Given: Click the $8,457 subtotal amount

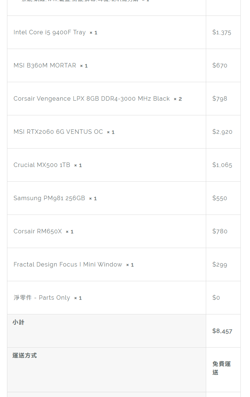Looking at the screenshot, I should pos(222,331).
